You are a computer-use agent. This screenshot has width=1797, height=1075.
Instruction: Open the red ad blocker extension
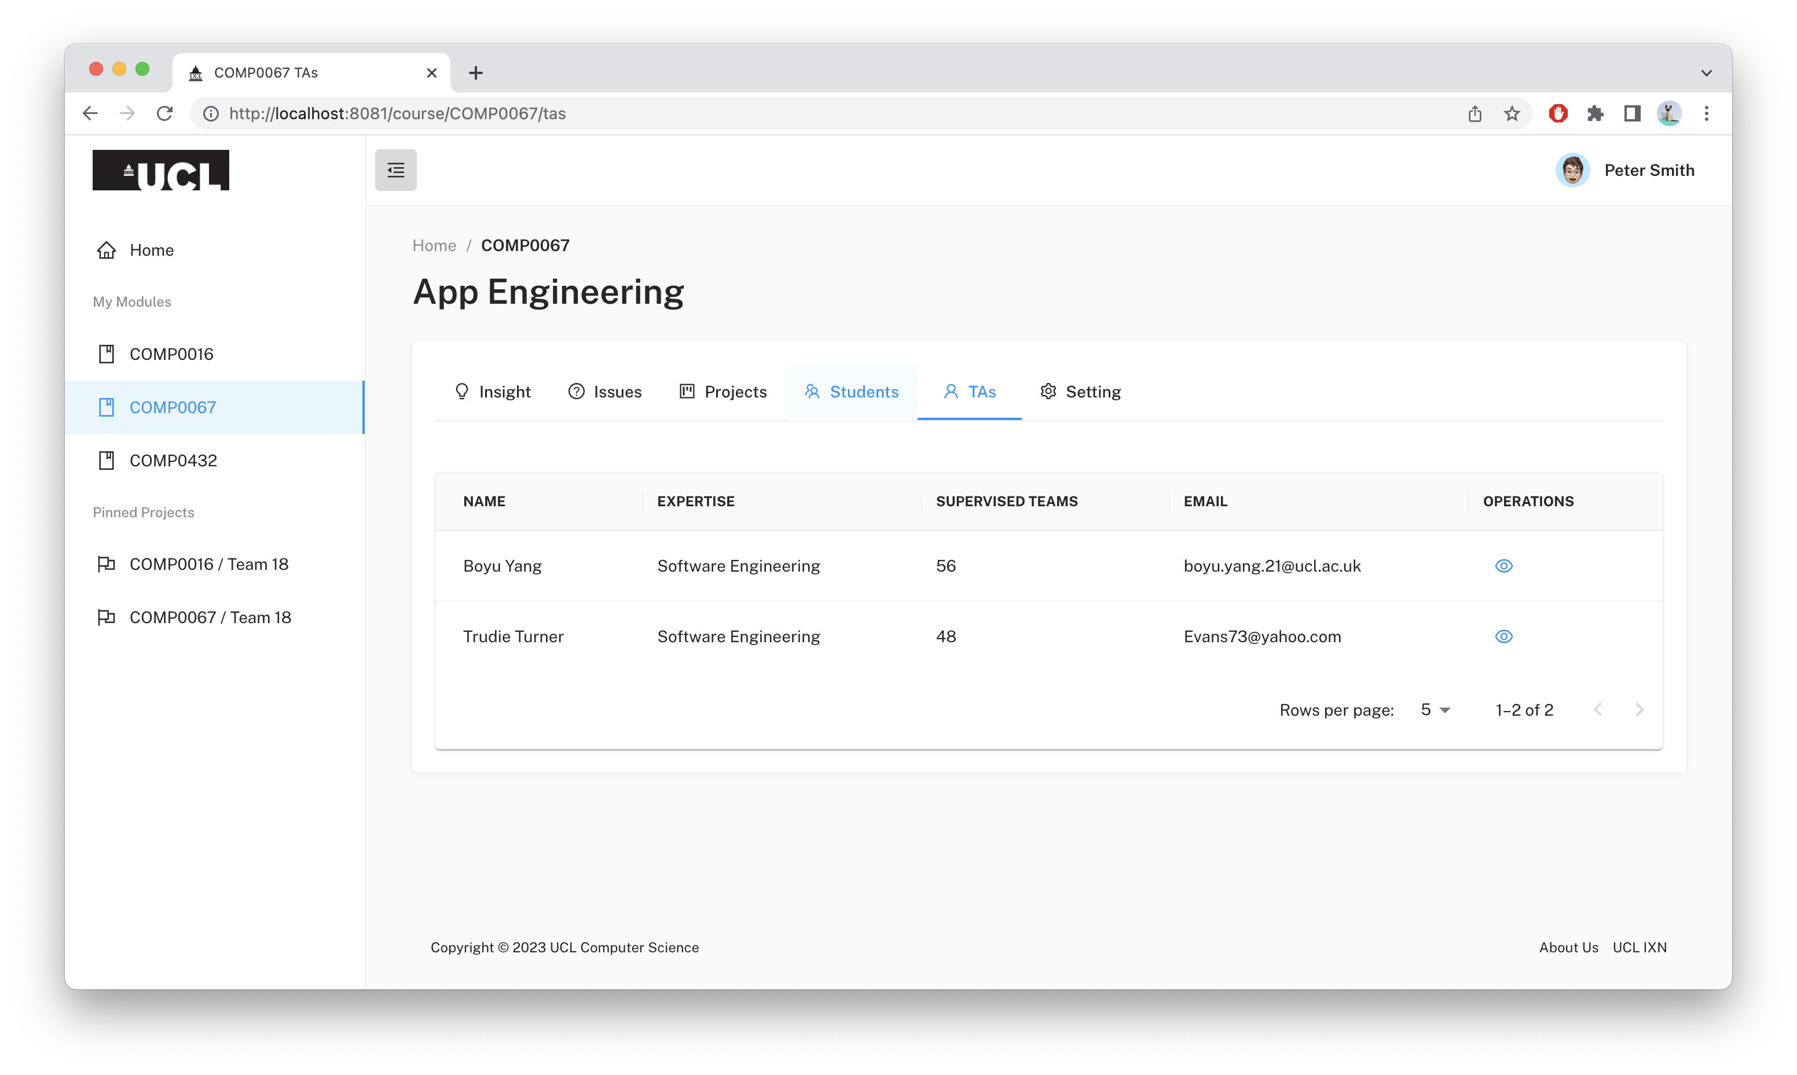[x=1558, y=114]
